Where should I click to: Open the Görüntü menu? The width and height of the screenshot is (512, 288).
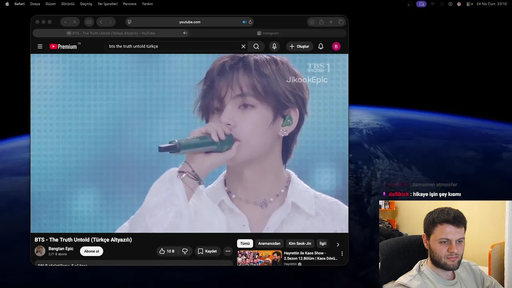click(x=68, y=4)
